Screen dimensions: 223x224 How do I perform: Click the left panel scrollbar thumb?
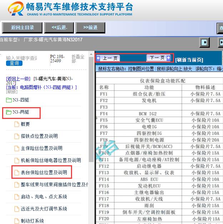[x=91, y=109]
